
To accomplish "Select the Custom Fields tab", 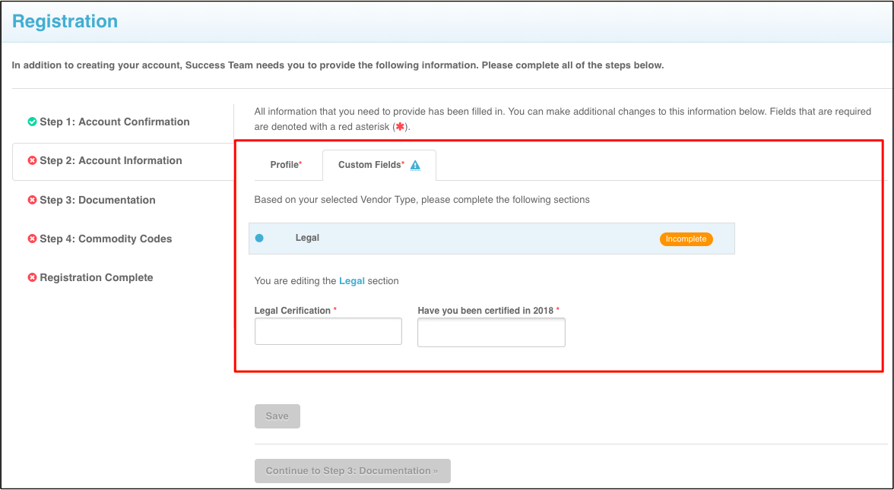I will (x=371, y=165).
